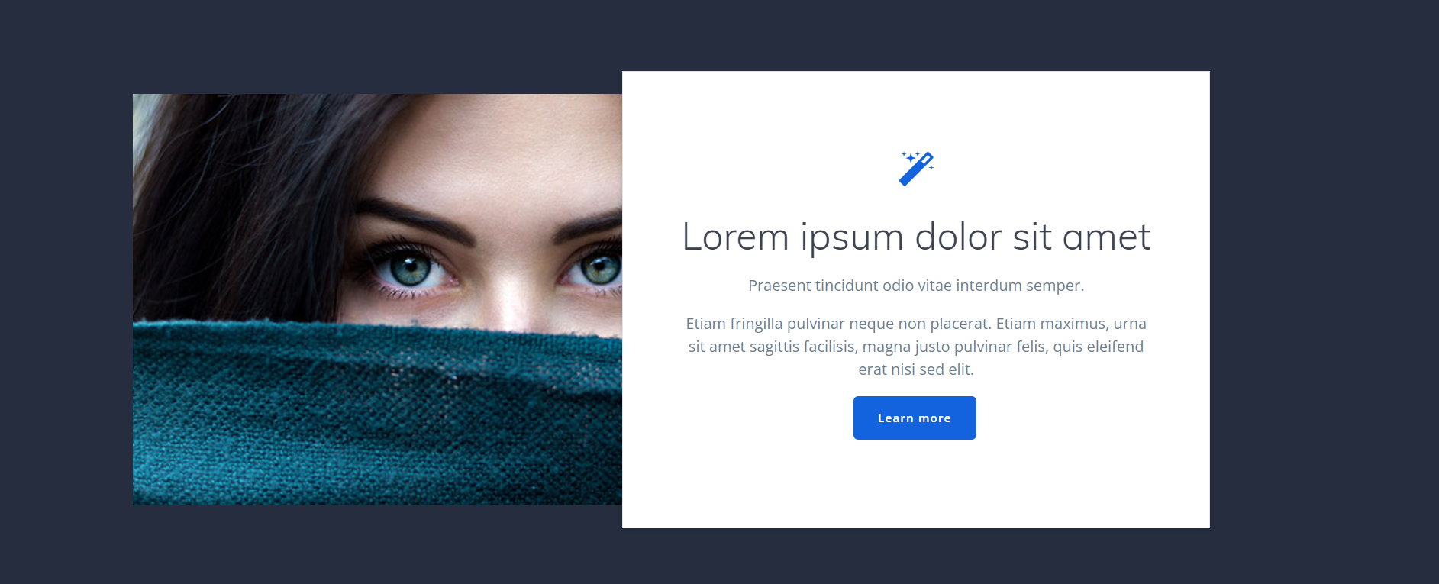Click the word dolor in the heading
Viewport: 1439px width, 584px height.
coord(958,237)
